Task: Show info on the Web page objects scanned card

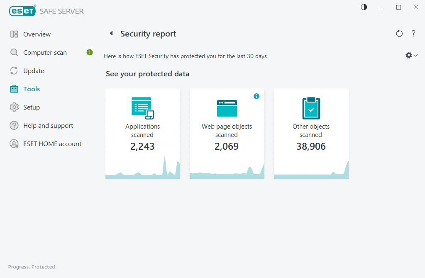Action: click(256, 96)
